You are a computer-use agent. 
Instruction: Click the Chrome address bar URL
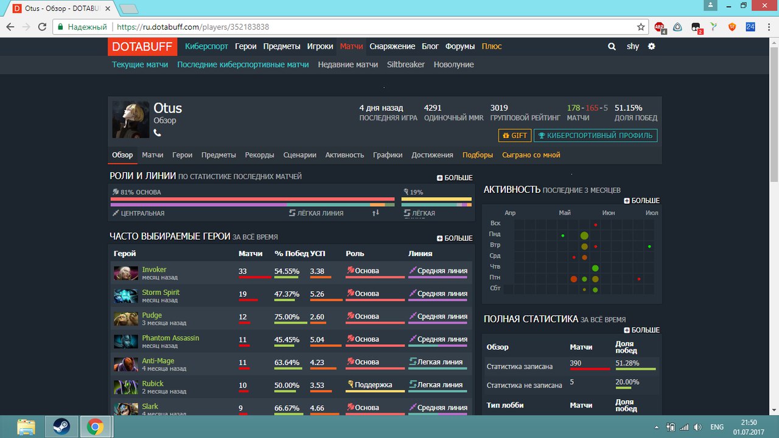193,27
